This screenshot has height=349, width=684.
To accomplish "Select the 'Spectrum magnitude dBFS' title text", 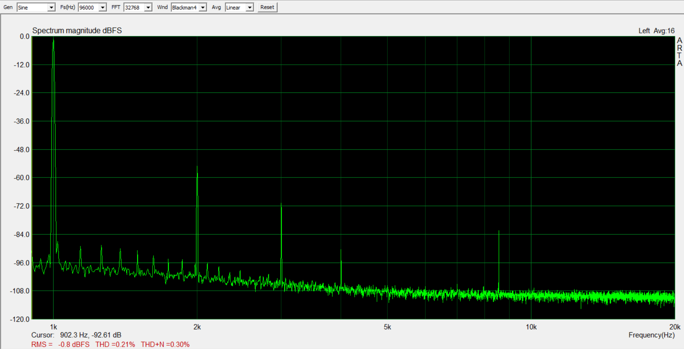I will pos(77,31).
